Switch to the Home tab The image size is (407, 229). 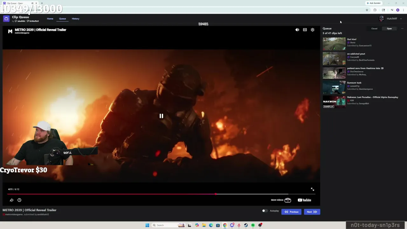point(50,19)
